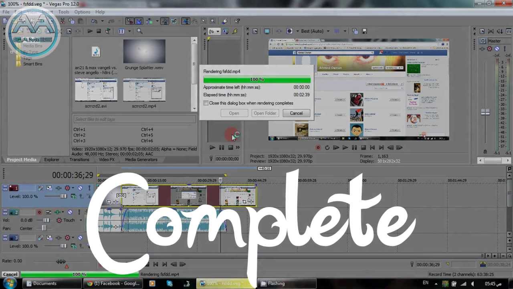Image resolution: width=513 pixels, height=289 pixels.
Task: Select the Zoom Edit tool in toolbar
Action: (212, 21)
